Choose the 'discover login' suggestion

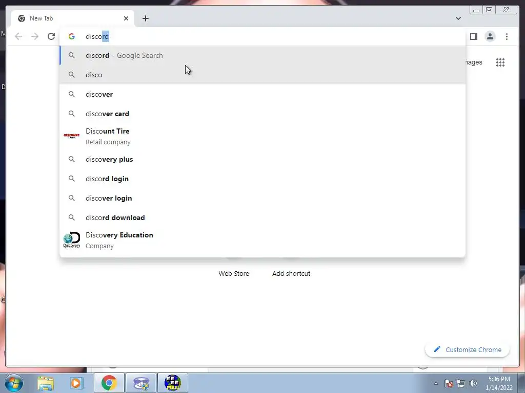click(262, 198)
